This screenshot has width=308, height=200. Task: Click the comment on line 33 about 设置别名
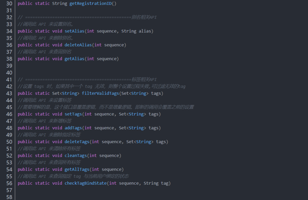[46, 24]
